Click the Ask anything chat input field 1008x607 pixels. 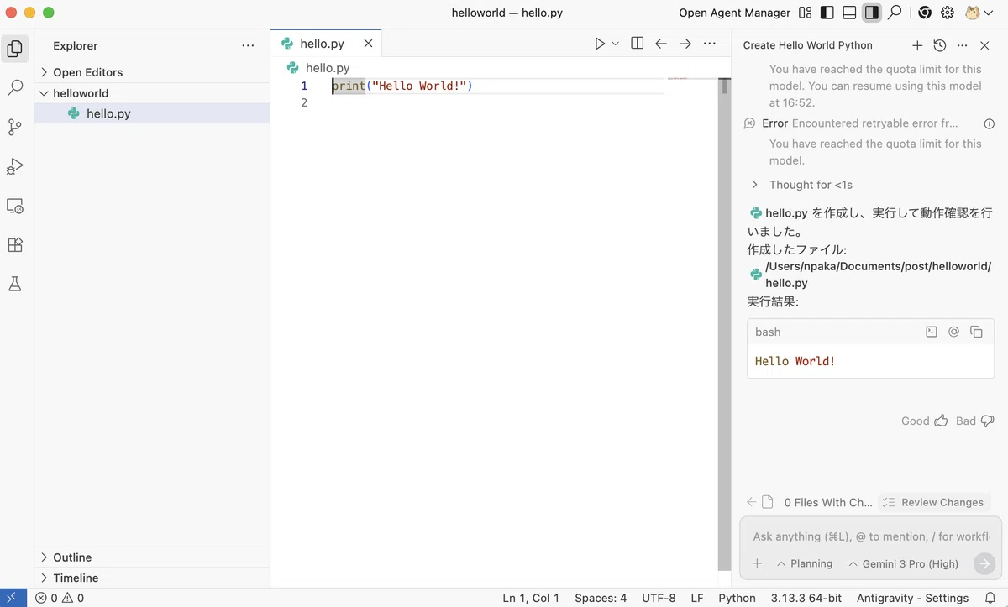pos(870,536)
